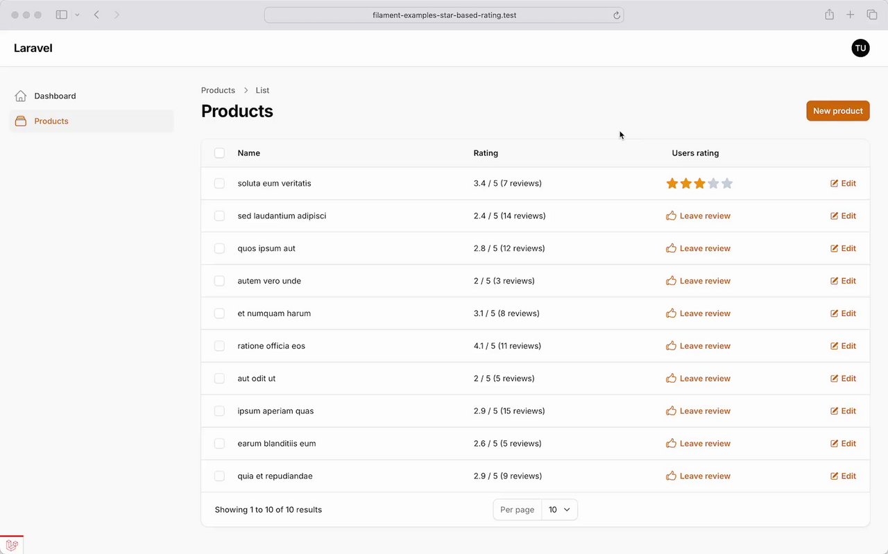Click the browser address bar field

point(444,15)
